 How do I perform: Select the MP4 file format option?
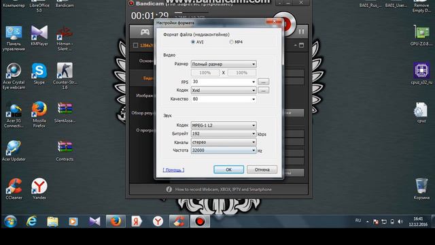231,42
